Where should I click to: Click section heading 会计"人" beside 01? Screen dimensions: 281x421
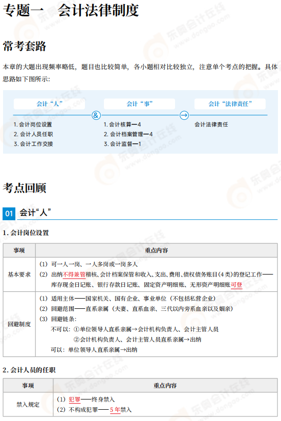click(35, 213)
